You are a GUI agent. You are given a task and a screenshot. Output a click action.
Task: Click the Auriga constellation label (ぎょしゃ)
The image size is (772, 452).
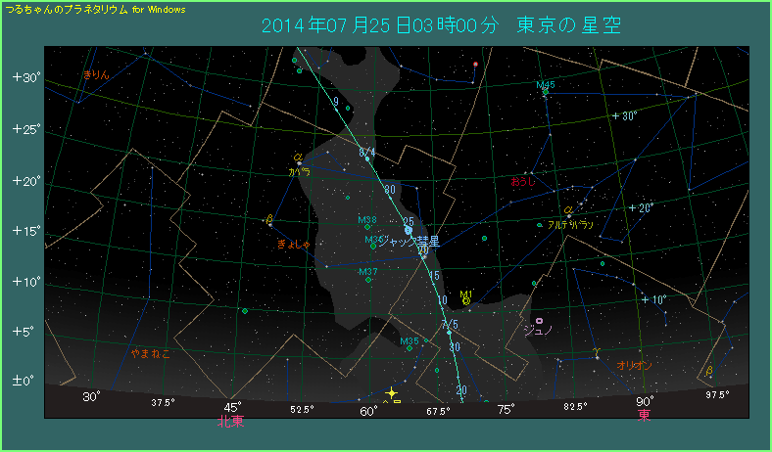click(294, 243)
